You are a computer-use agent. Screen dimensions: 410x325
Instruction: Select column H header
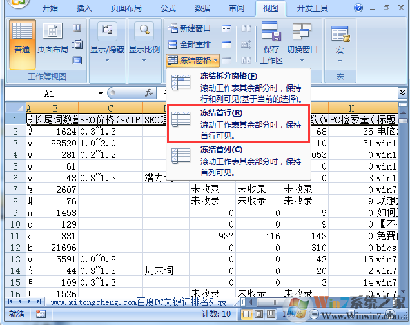pos(351,108)
